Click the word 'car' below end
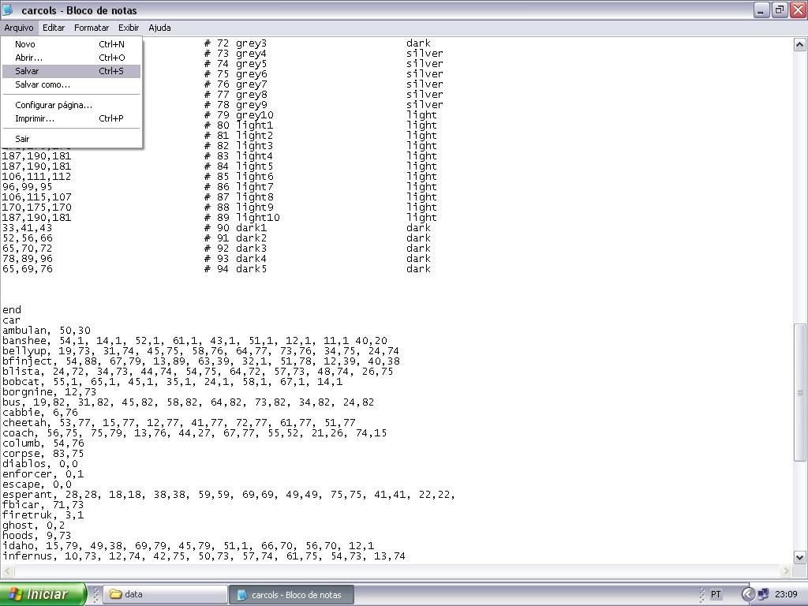Screen dimensions: 808x606 12,320
